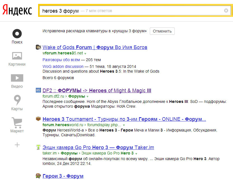This screenshot has height=180, width=233.
Task: Expand dropdown arrow next to wforum.heroes35.net
Action: click(x=85, y=54)
